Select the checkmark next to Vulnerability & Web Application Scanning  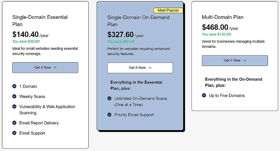pyautogui.click(x=14, y=107)
